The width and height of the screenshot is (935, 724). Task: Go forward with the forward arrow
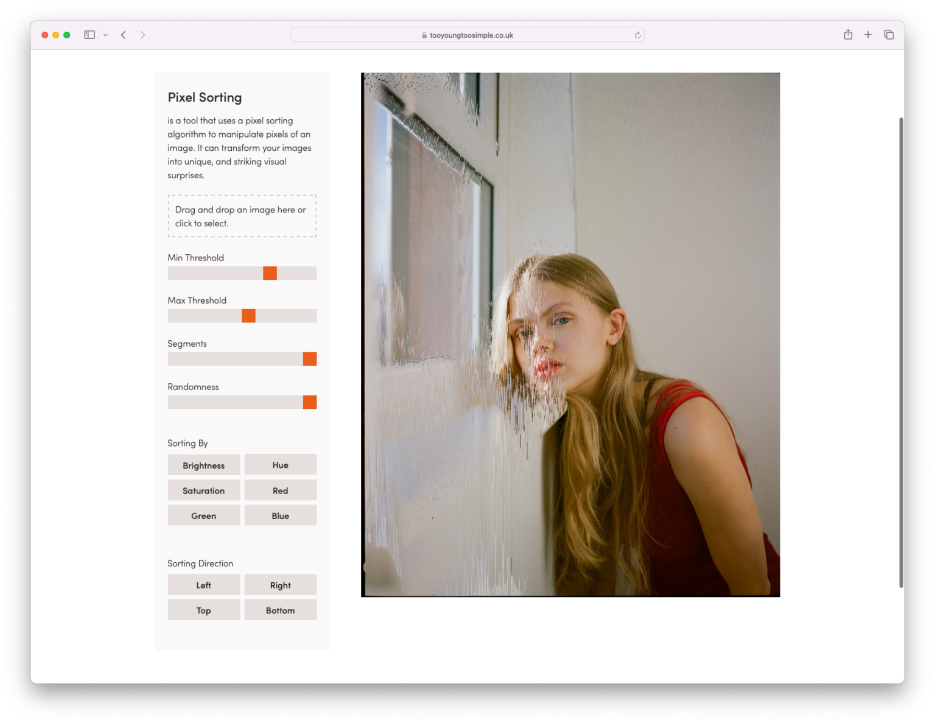tap(142, 35)
